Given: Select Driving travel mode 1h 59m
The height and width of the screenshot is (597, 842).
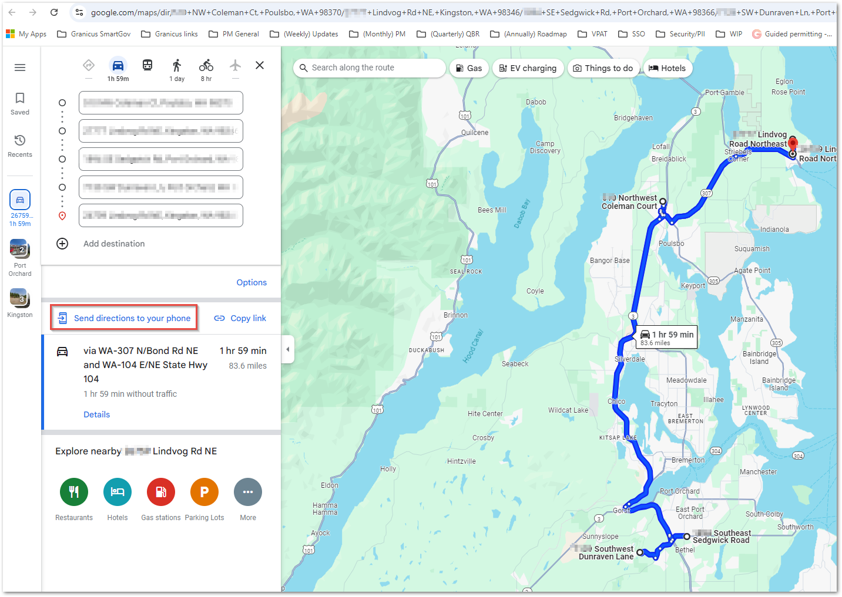Looking at the screenshot, I should pos(118,69).
